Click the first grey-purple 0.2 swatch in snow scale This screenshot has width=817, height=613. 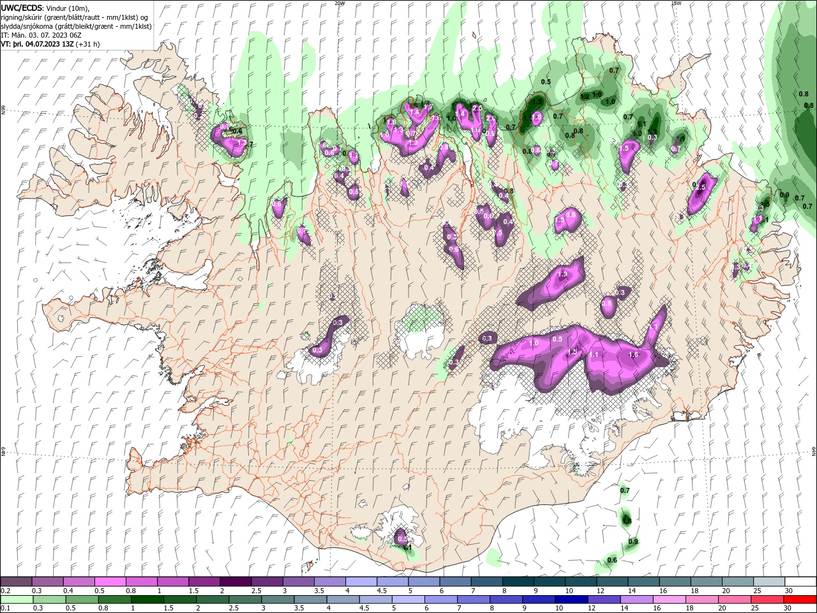(x=16, y=582)
